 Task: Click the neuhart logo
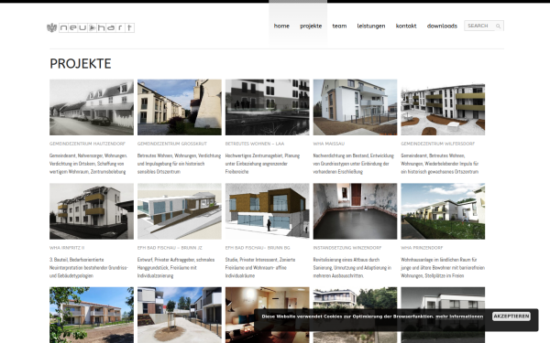click(x=91, y=27)
